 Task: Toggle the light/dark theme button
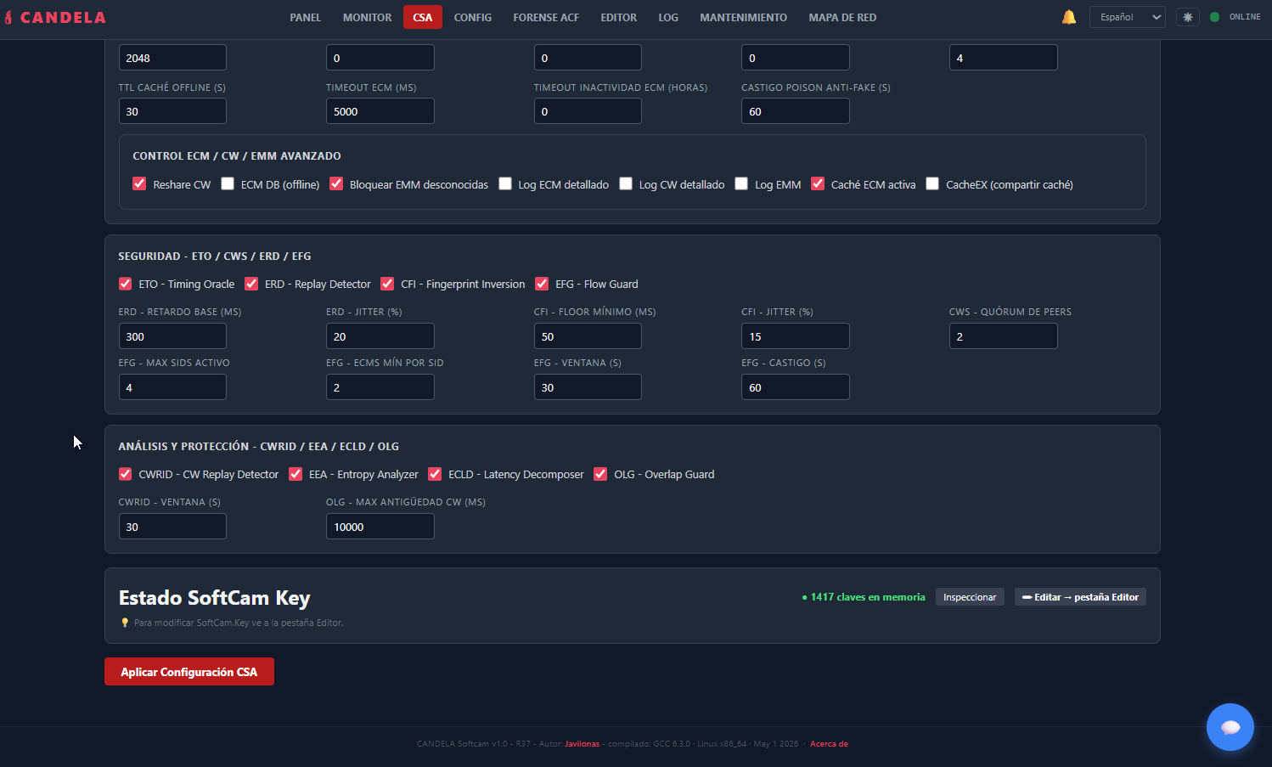[x=1188, y=17]
